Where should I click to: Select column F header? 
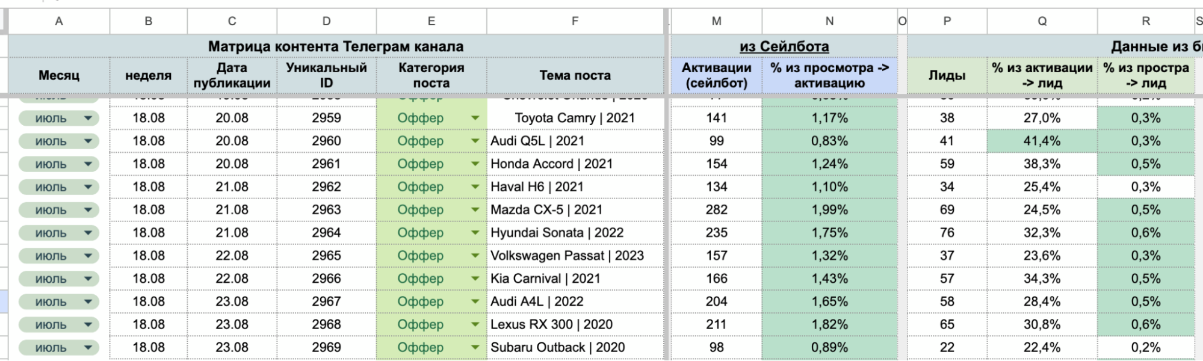[x=575, y=21]
